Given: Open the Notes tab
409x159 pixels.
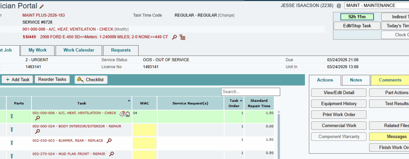Looking at the screenshot, I should coord(356,80).
